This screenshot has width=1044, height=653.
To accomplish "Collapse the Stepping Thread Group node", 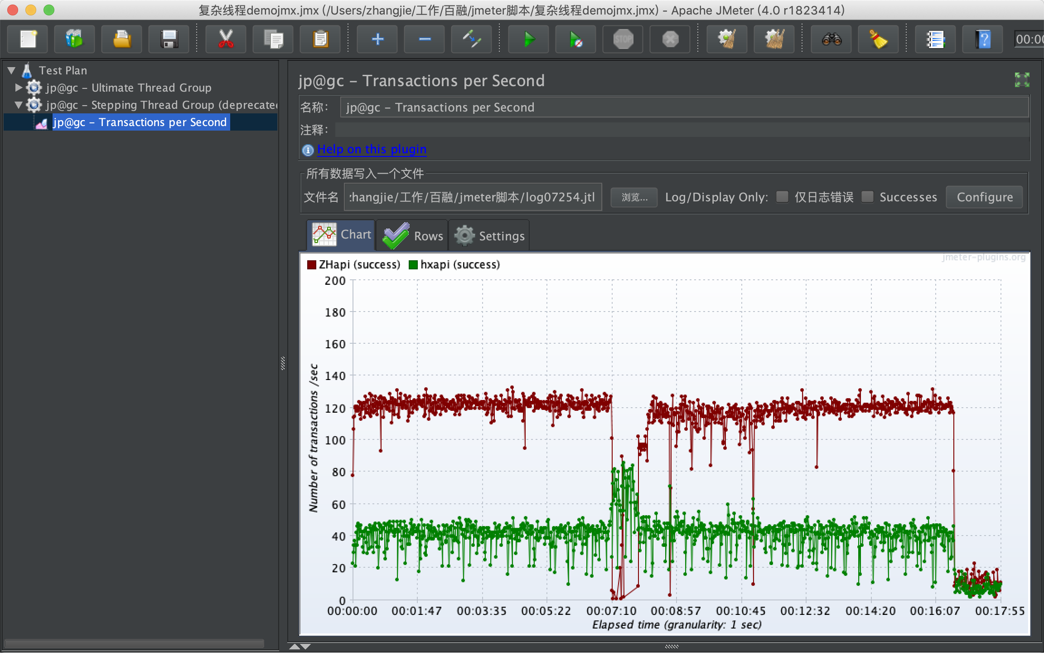I will 19,105.
